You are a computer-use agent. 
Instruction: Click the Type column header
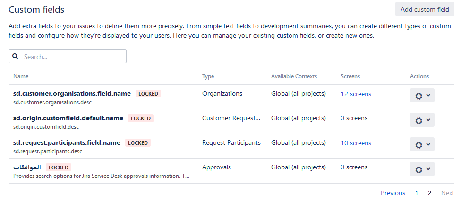coord(208,76)
